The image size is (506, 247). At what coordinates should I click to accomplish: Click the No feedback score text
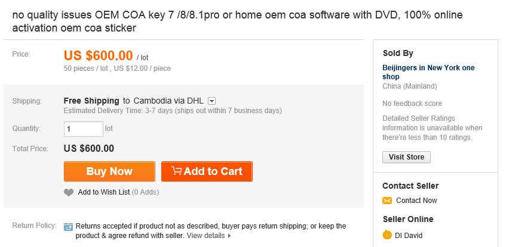click(412, 104)
